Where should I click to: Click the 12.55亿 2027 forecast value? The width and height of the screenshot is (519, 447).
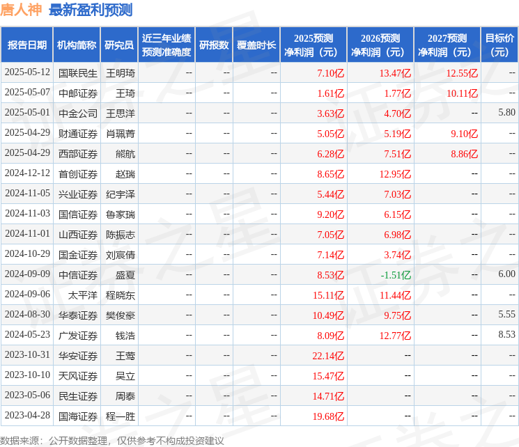[462, 73]
